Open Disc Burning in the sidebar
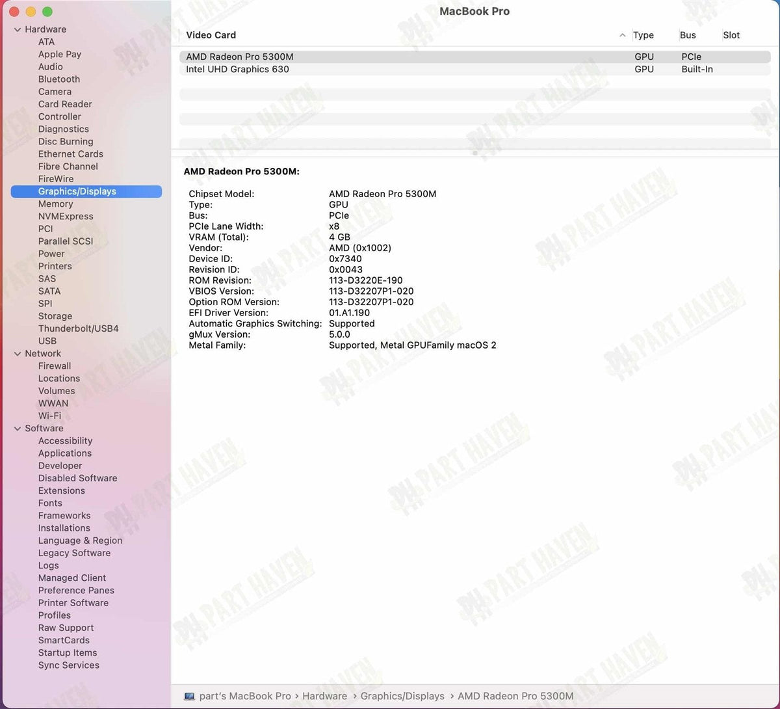The height and width of the screenshot is (709, 780). [66, 141]
